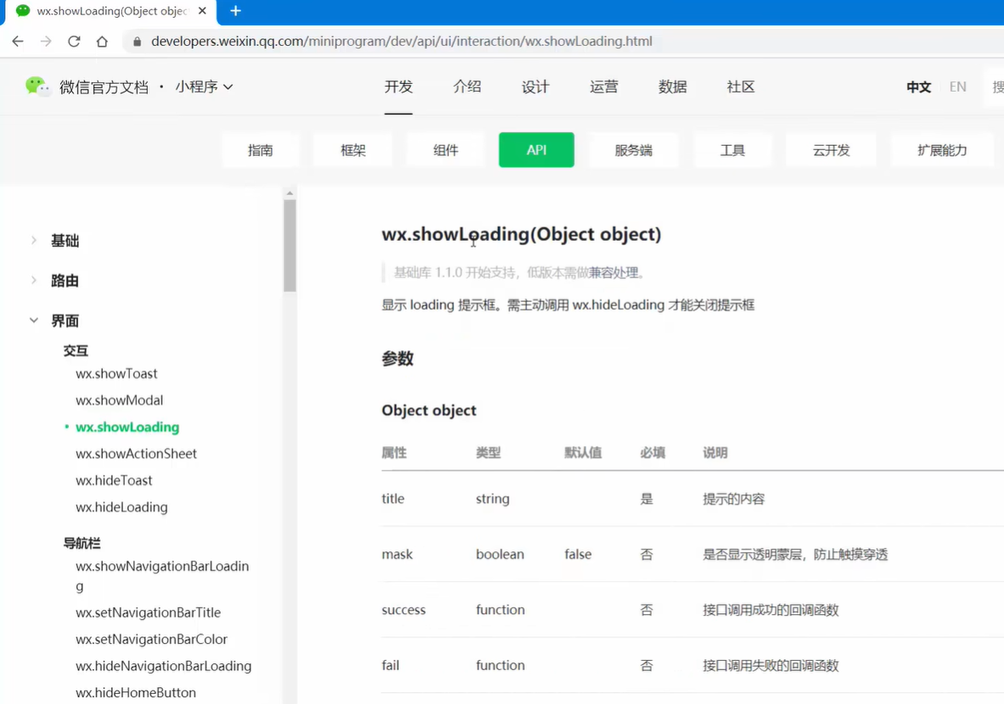
Task: Reload the page with refresh icon
Action: point(75,42)
